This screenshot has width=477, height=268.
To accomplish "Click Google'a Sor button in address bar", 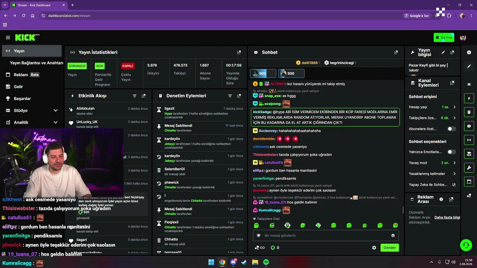I will click(417, 16).
